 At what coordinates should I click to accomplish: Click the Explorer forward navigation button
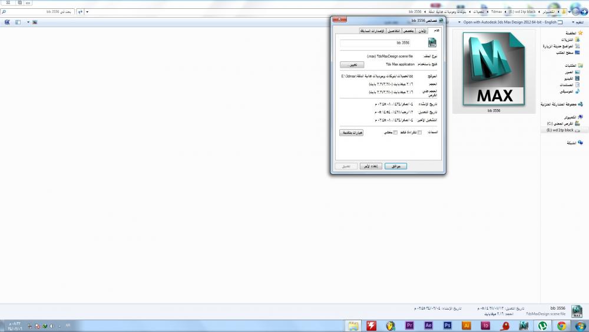click(x=575, y=11)
